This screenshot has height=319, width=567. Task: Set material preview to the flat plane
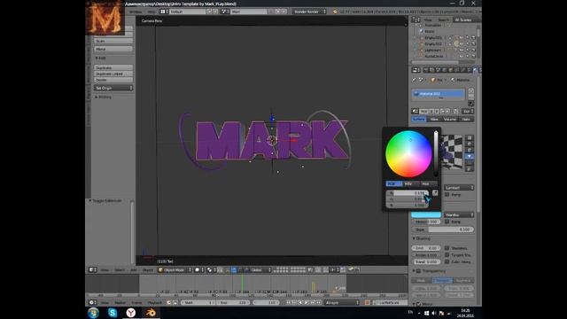click(470, 138)
